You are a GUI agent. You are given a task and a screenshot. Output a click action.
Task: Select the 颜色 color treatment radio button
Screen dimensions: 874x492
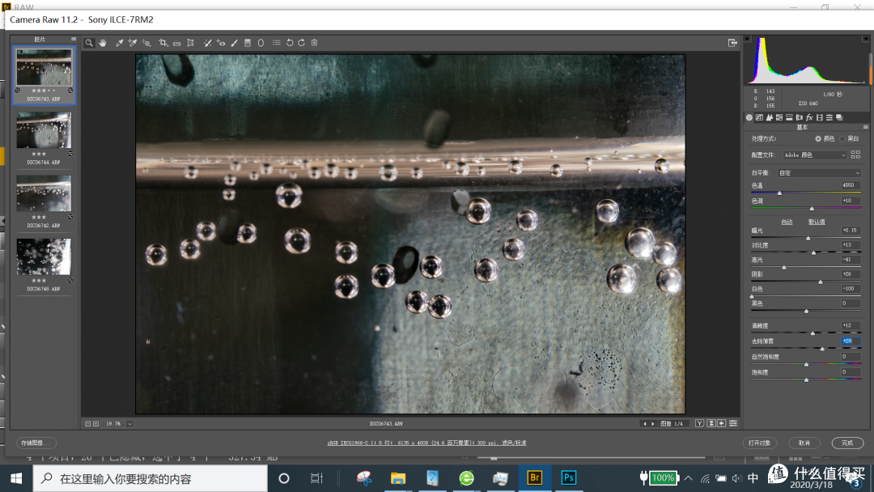[x=817, y=138]
